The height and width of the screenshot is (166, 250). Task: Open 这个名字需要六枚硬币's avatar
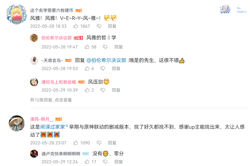click(17, 14)
